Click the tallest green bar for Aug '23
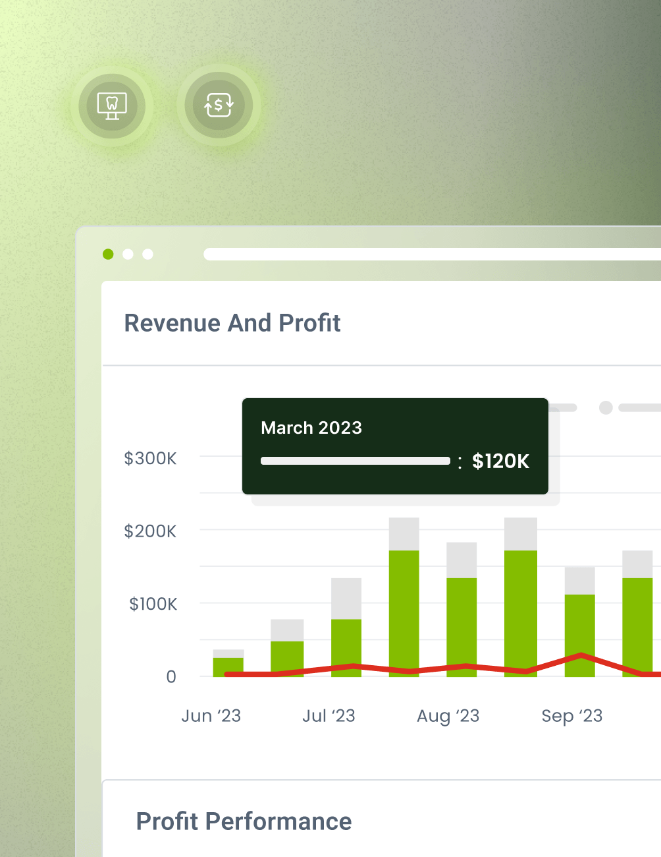 (x=404, y=613)
